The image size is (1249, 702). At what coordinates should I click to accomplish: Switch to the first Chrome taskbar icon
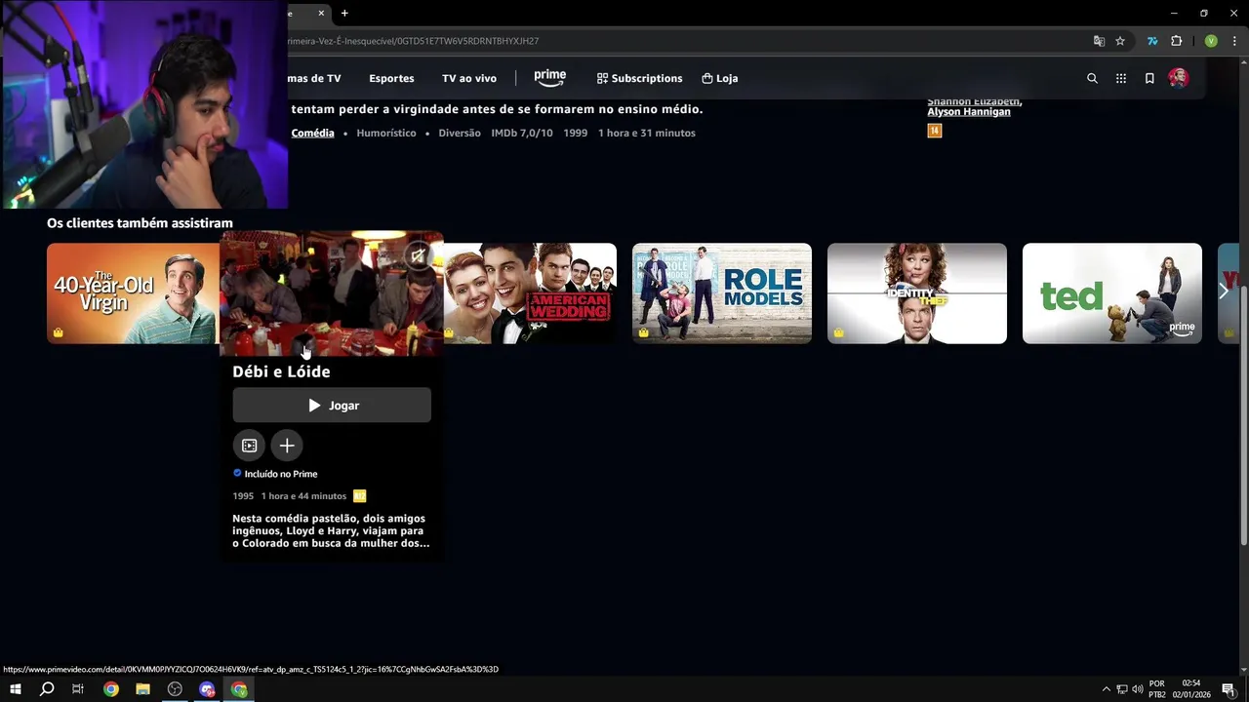click(111, 689)
